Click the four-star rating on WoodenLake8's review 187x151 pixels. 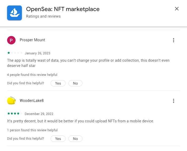click(15, 113)
